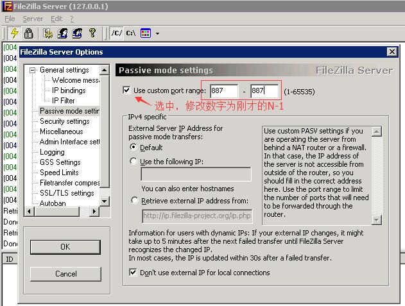
Task: Click the OK button
Action: pos(65,247)
